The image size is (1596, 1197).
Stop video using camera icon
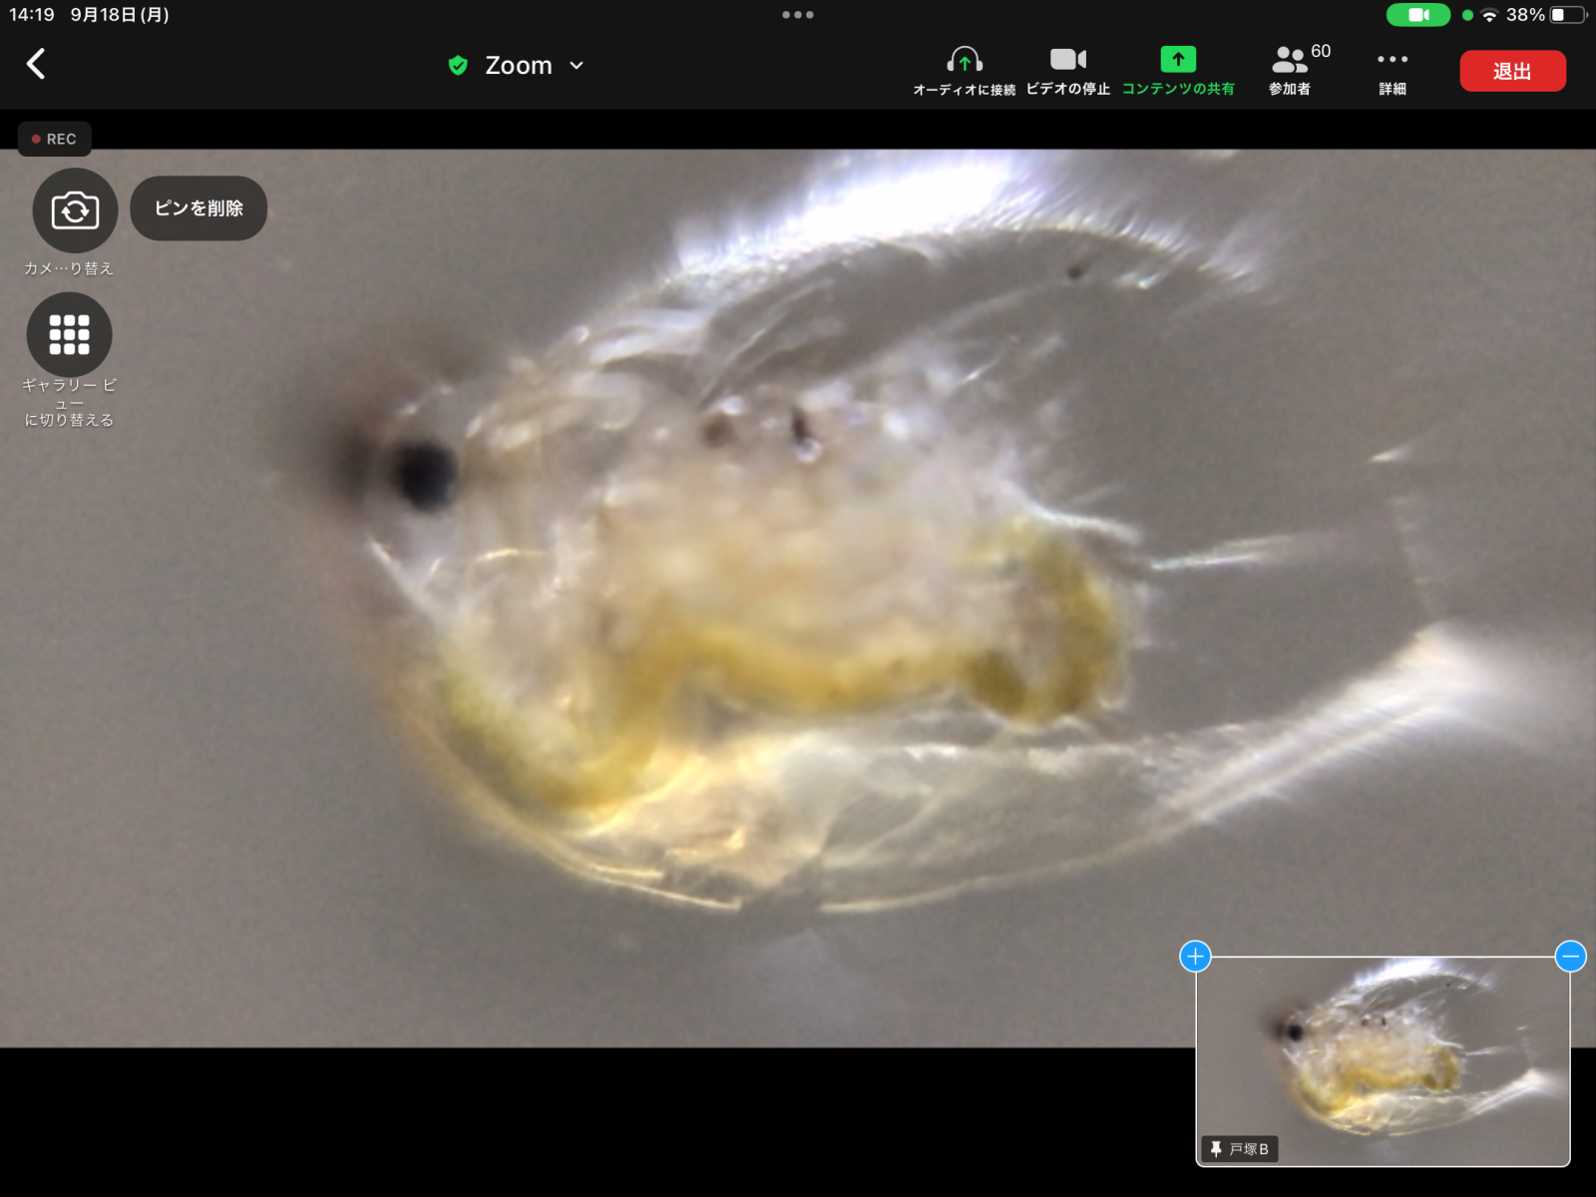1067,60
